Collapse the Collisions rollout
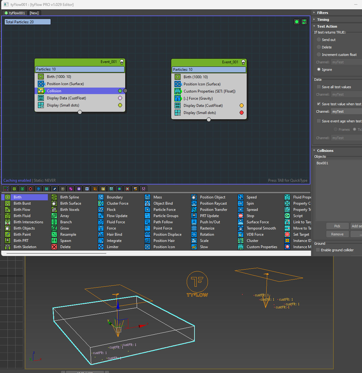The height and width of the screenshot is (373, 362). tap(325, 151)
